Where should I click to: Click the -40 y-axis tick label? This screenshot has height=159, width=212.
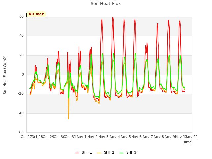(21, 113)
